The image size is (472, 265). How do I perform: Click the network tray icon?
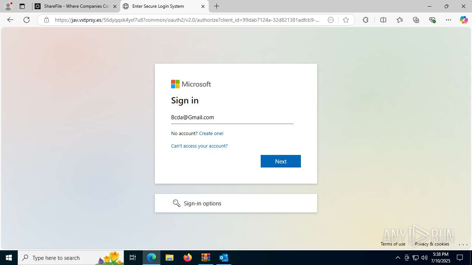click(416, 258)
